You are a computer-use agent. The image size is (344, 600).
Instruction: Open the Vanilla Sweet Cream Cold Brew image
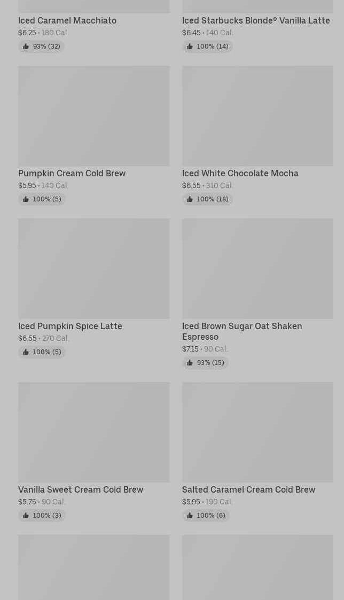tap(94, 432)
